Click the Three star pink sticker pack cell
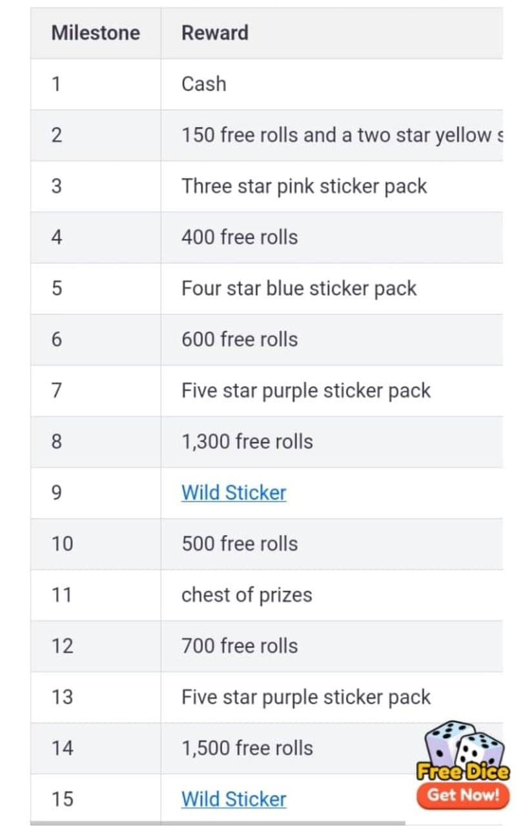 (332, 186)
